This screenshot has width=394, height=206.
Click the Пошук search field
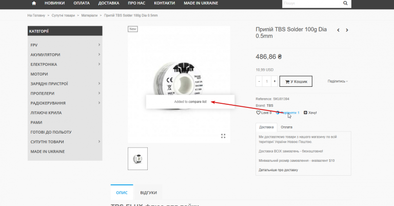point(311,3)
